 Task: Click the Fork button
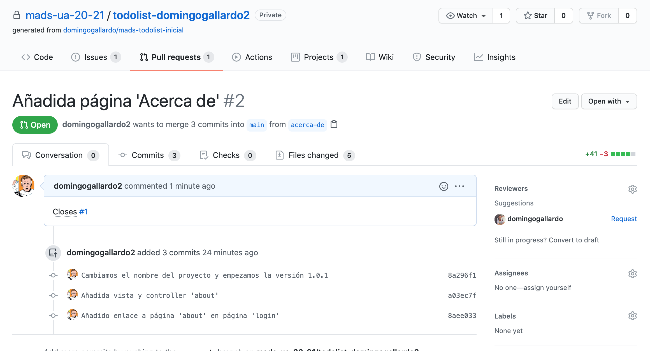click(x=599, y=16)
